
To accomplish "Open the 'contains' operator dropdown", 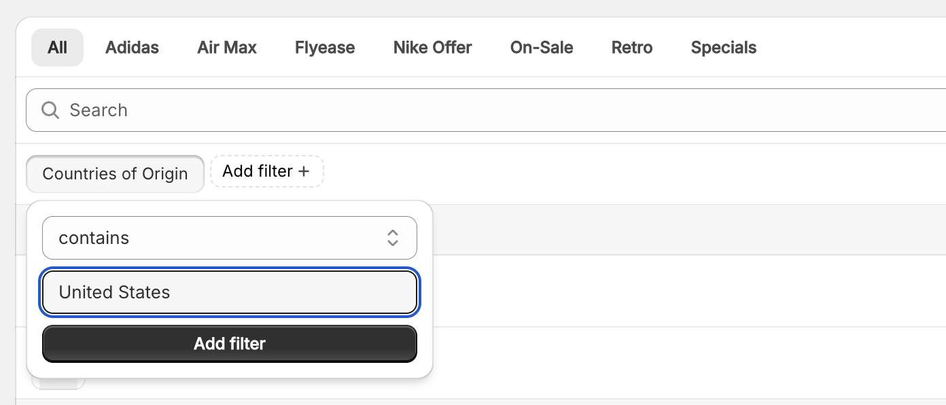I will [229, 238].
